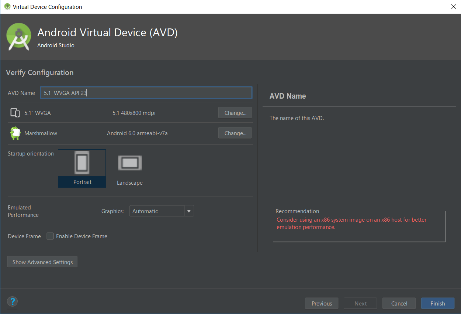Screen dimensions: 461x314
Task: Click the Portrait label text
Action: pos(82,182)
